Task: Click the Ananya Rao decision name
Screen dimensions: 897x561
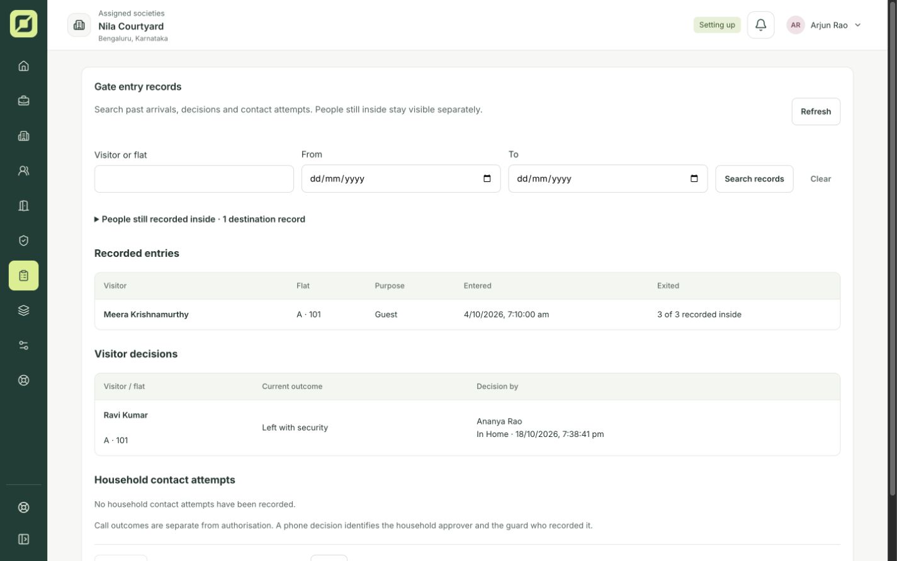Action: click(499, 421)
